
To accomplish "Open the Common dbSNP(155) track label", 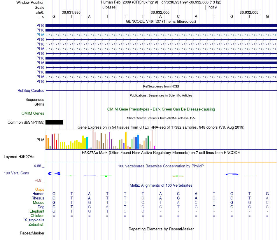I will 26,122.
